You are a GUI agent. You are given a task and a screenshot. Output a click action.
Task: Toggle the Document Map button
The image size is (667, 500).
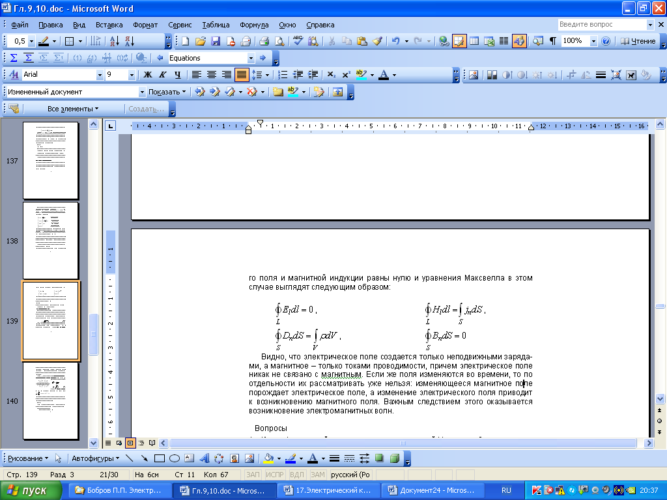tap(537, 41)
